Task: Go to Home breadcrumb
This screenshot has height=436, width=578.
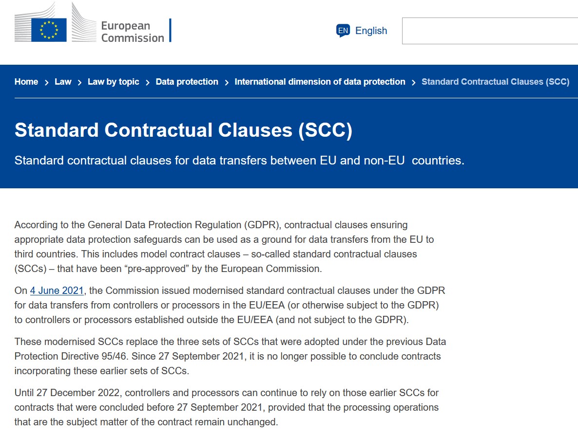Action: click(26, 82)
